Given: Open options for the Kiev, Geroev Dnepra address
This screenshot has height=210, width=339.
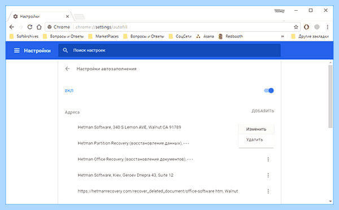Looking at the screenshot, I should tap(268, 175).
